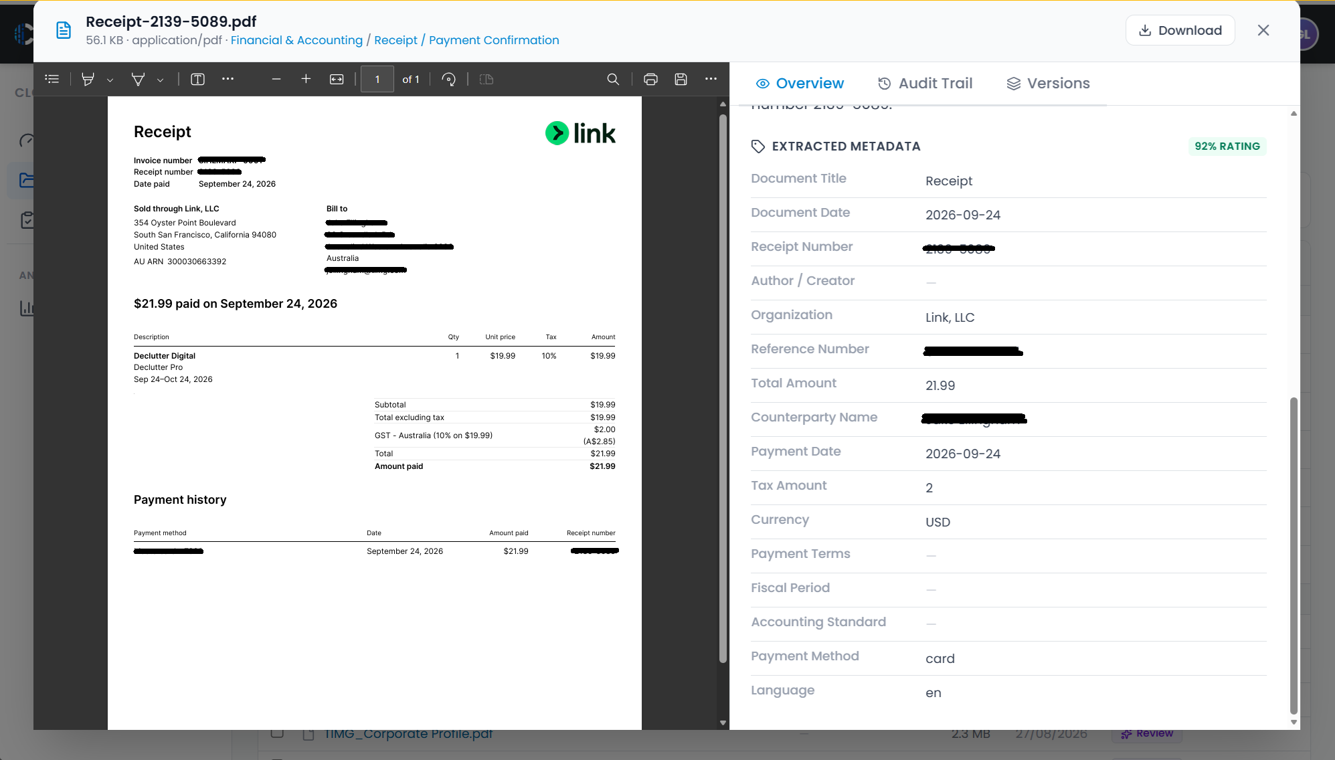Zoom in the PDF with plus icon
Viewport: 1335px width, 760px height.
[x=306, y=79]
